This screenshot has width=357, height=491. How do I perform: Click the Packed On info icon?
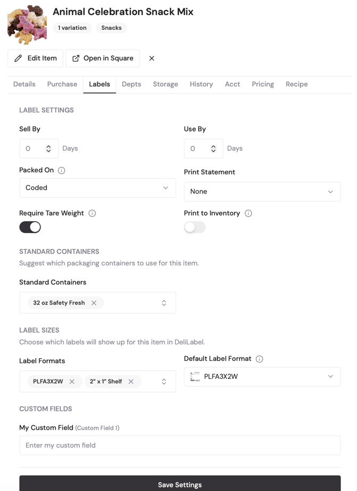pos(62,171)
